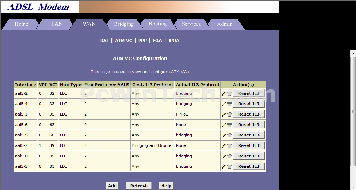The height and width of the screenshot is (190, 356).
Task: Go to the Routing tab
Action: pyautogui.click(x=157, y=24)
